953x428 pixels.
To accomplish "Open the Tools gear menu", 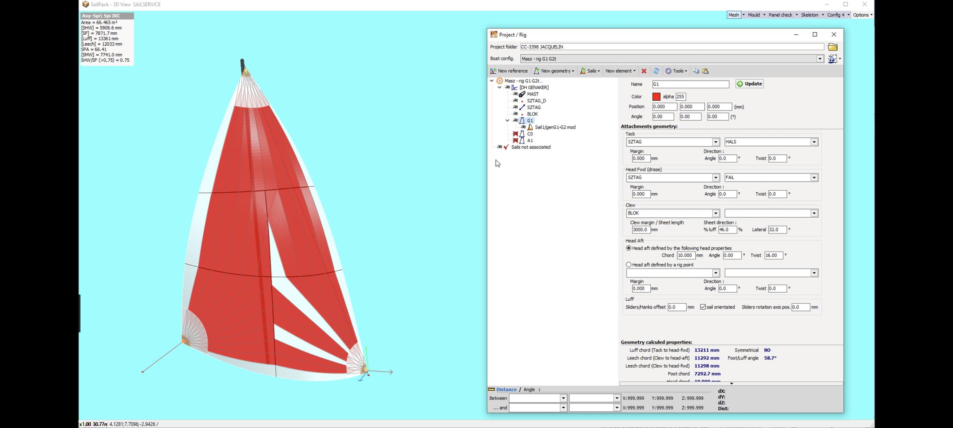I will pos(676,71).
